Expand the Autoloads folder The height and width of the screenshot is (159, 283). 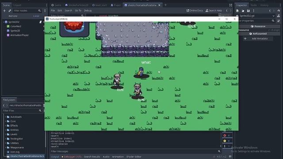coord(5,117)
